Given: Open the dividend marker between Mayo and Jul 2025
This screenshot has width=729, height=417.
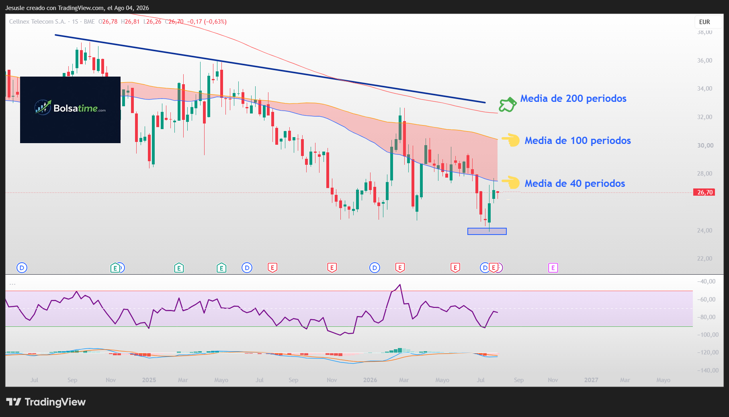Looking at the screenshot, I should coord(247,268).
